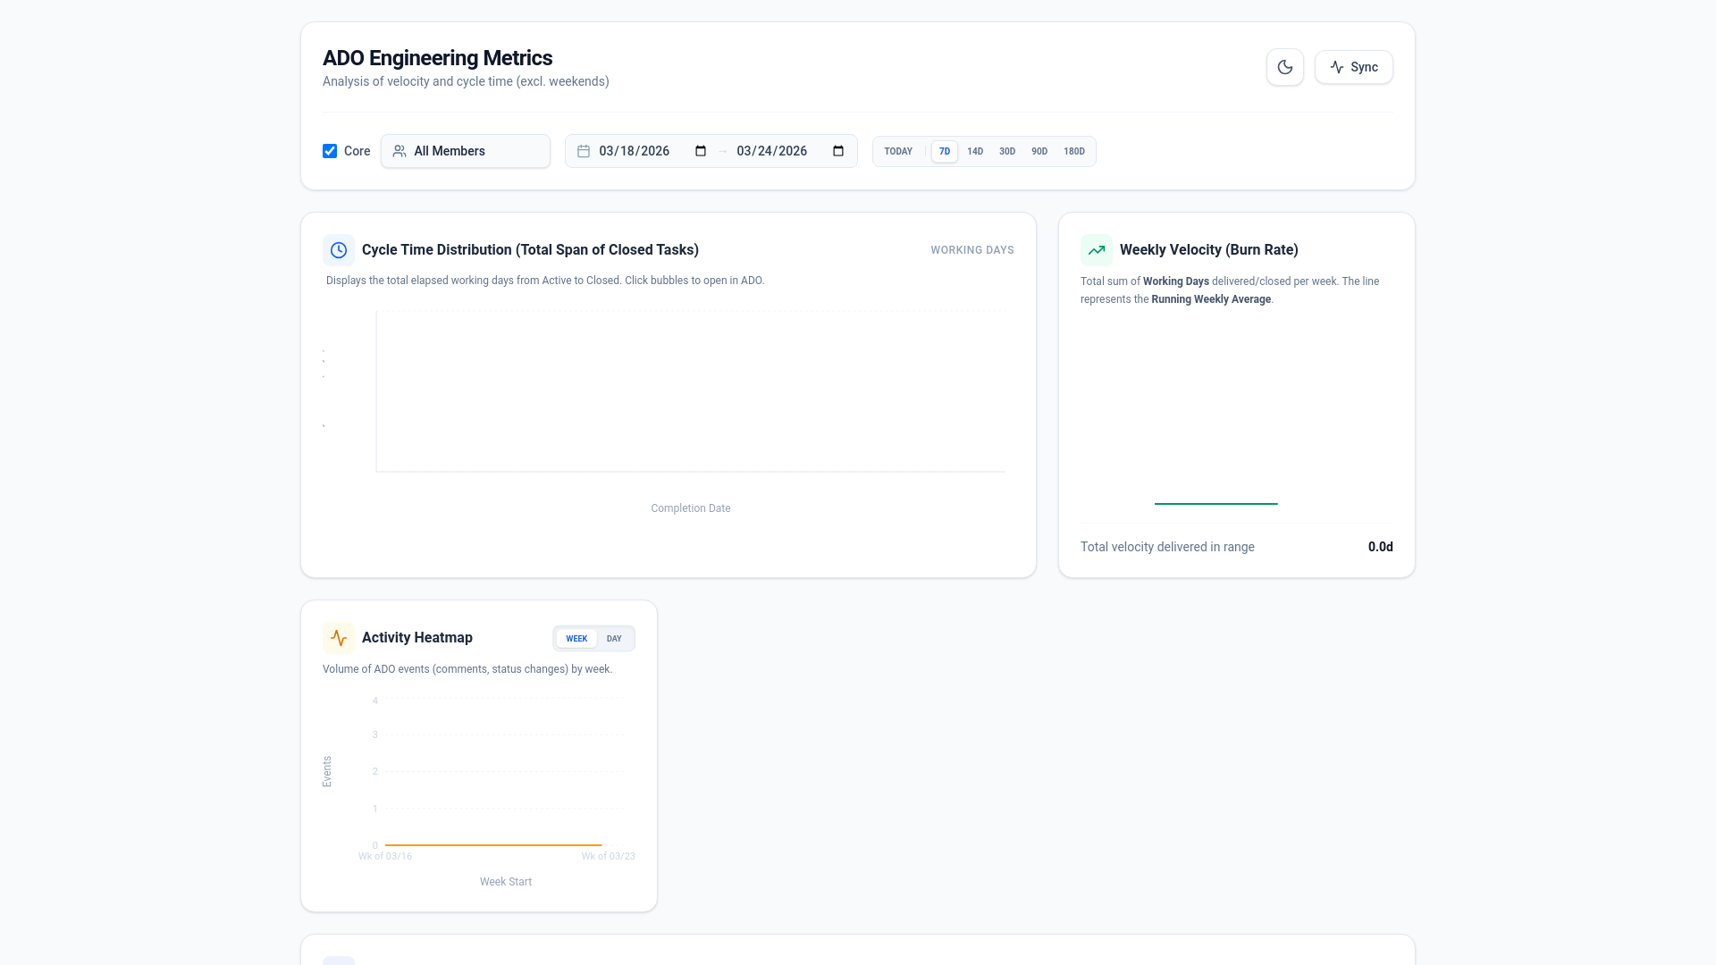This screenshot has width=1716, height=965.
Task: Switch Activity Heatmap to DAY view
Action: pos(614,639)
